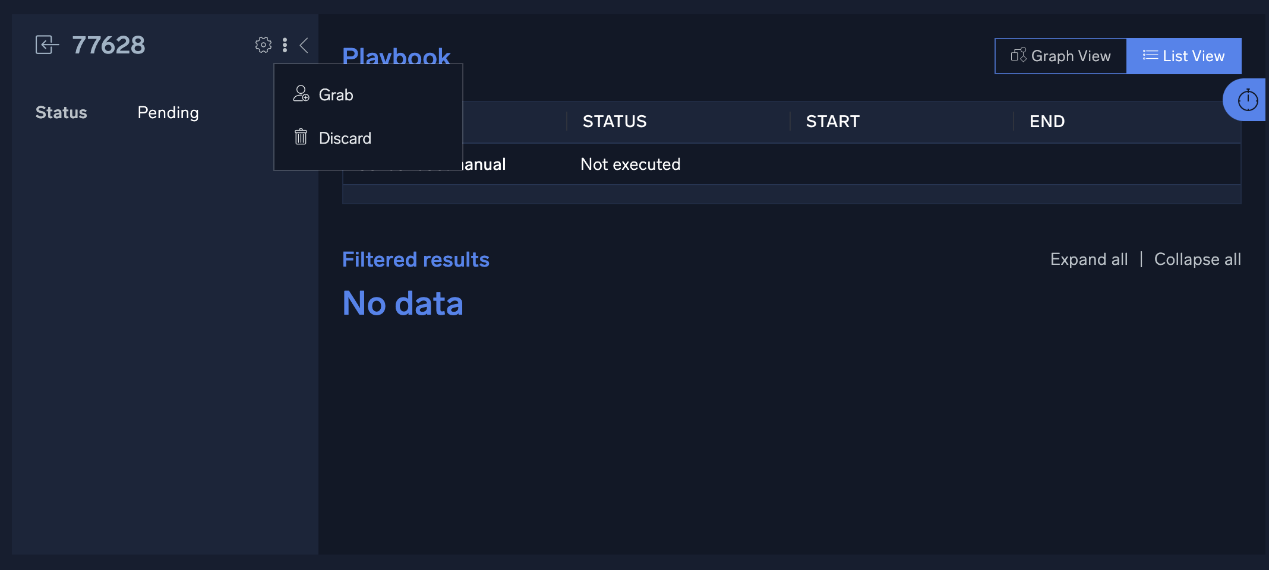Click the blue stopwatch timer icon
The image size is (1269, 570).
pos(1248,99)
